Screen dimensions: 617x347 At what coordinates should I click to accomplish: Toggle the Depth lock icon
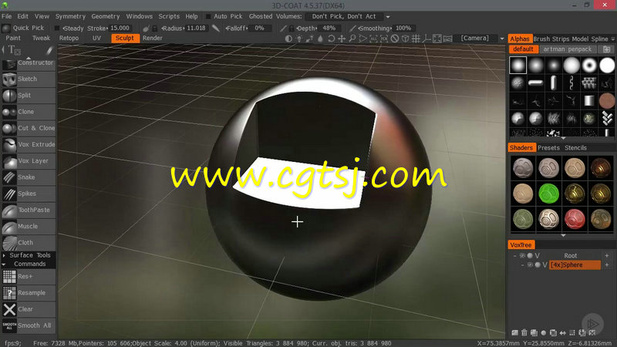coord(292,29)
